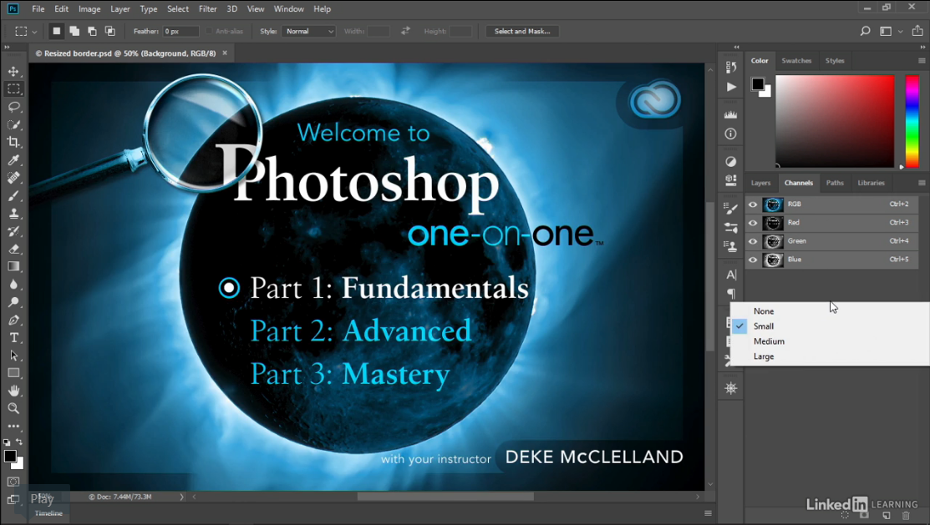Select the Quick Selection tool
This screenshot has width=930, height=525.
[13, 124]
